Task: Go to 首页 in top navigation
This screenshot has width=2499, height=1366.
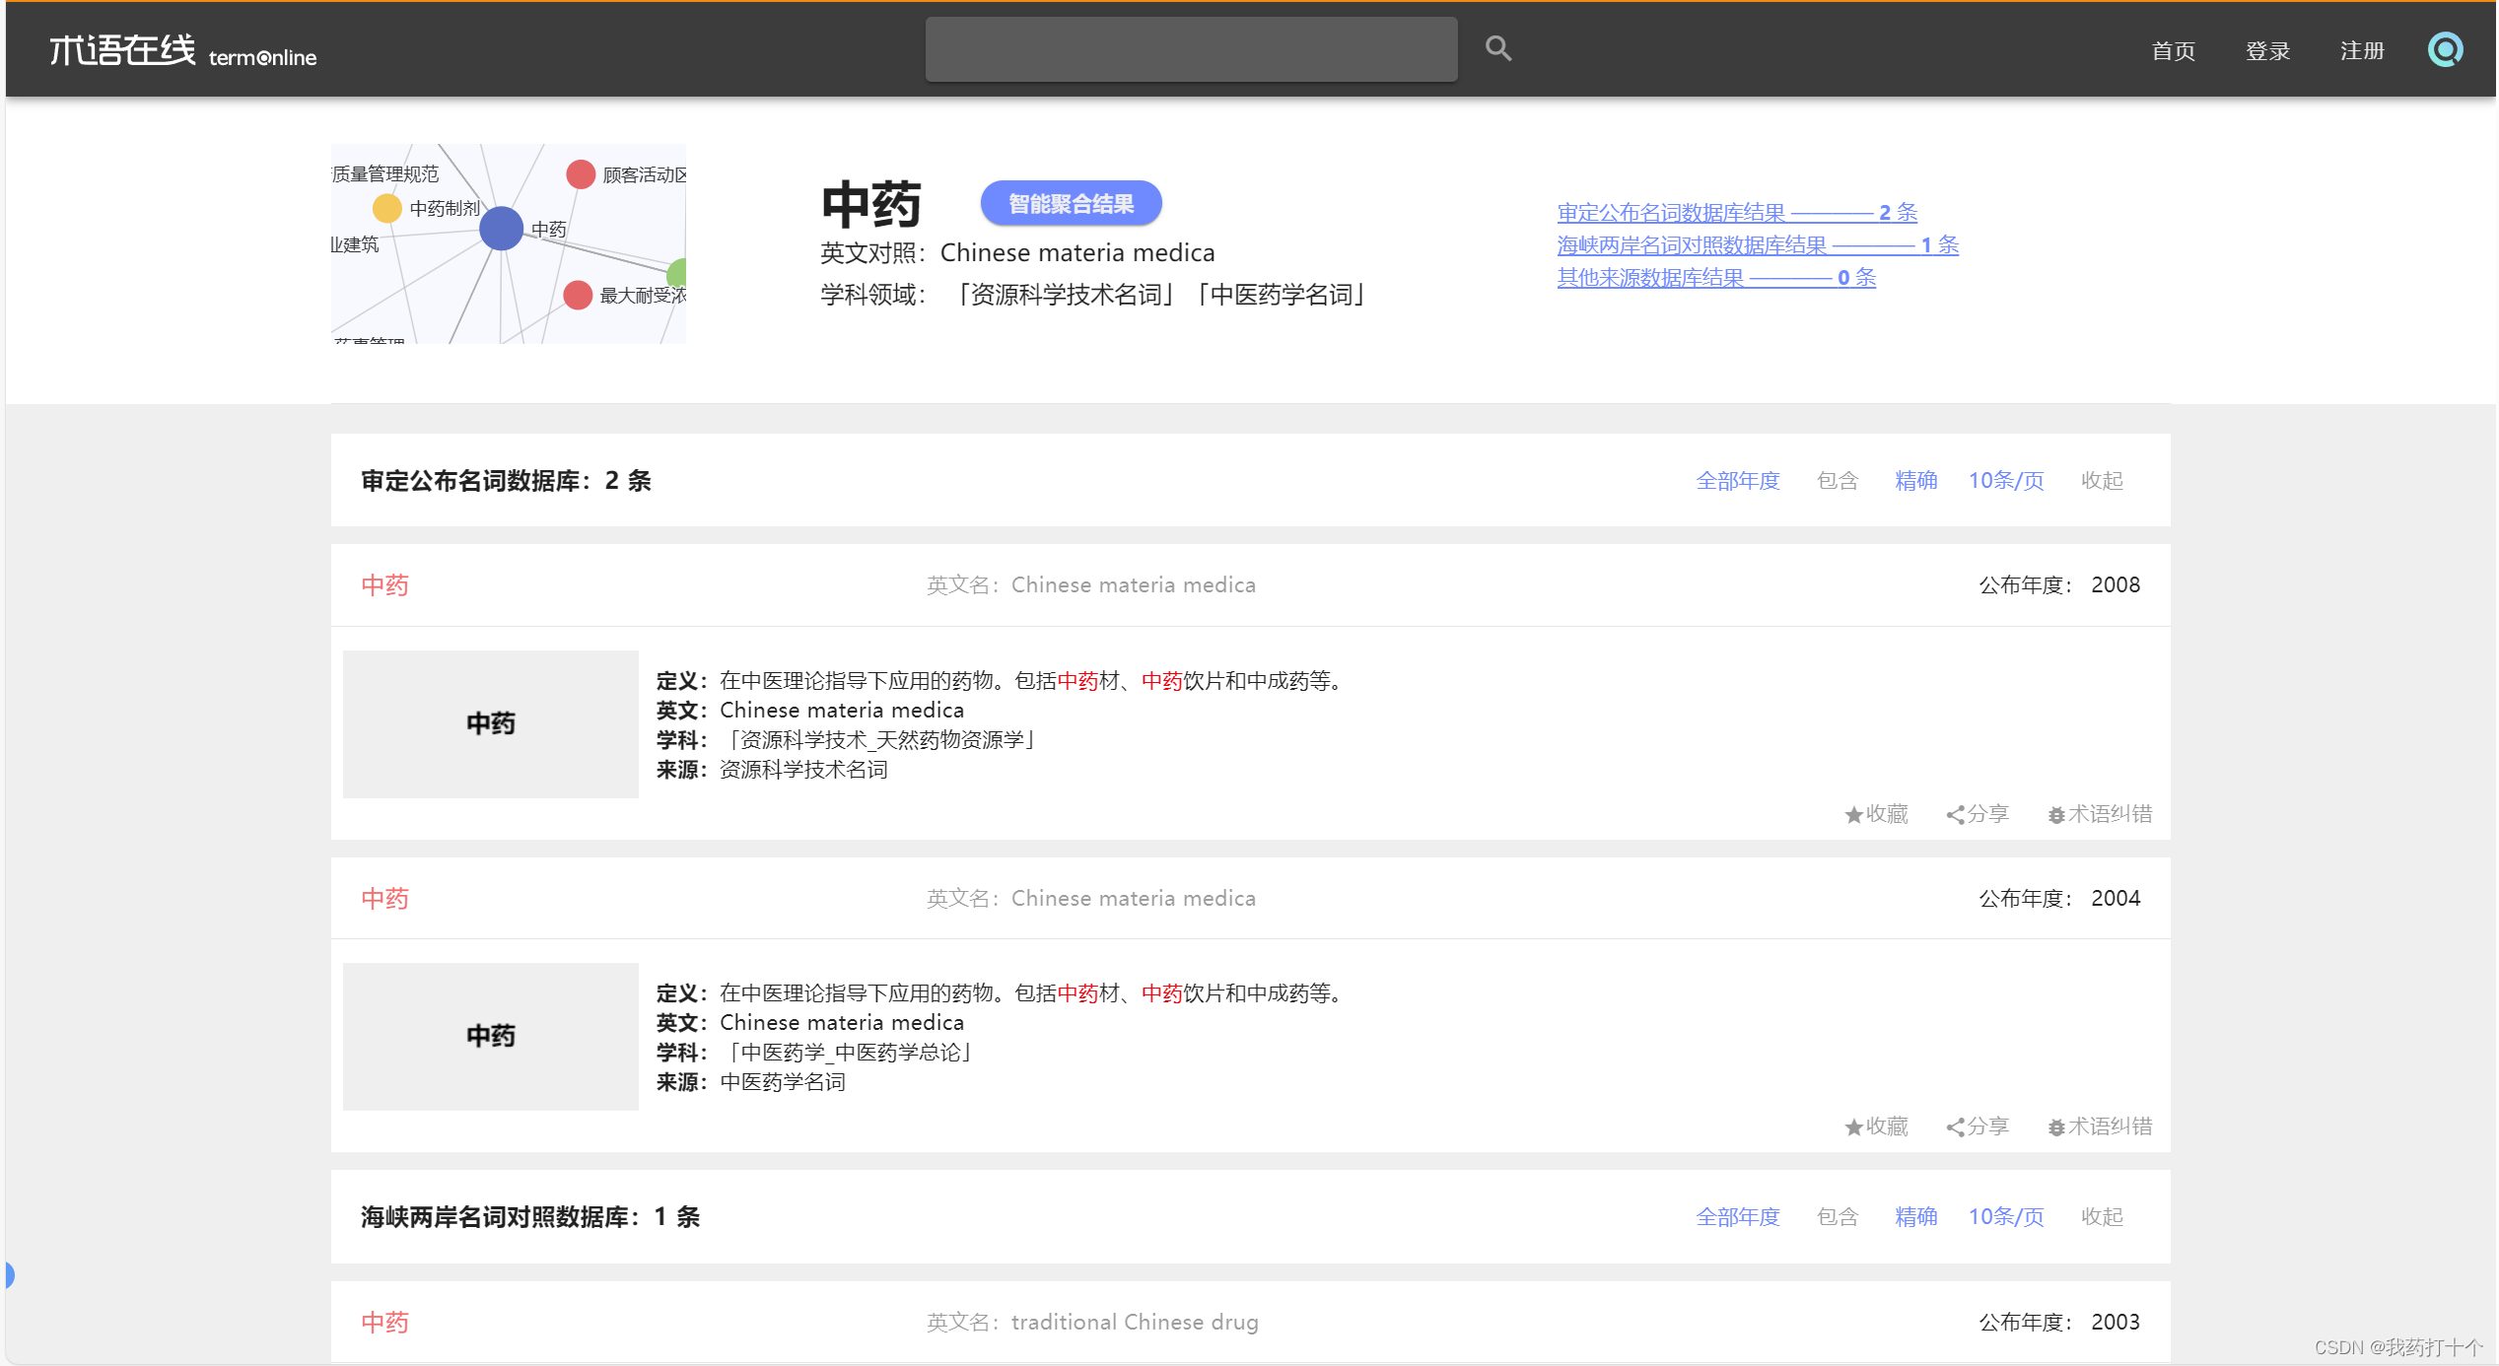Action: [x=2173, y=51]
